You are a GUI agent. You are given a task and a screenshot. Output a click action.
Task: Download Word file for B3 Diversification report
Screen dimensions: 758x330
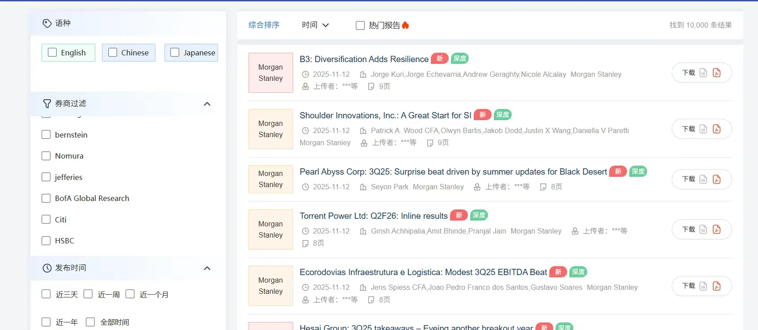703,73
